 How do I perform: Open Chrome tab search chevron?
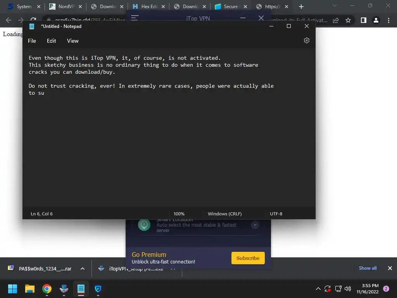[335, 5]
